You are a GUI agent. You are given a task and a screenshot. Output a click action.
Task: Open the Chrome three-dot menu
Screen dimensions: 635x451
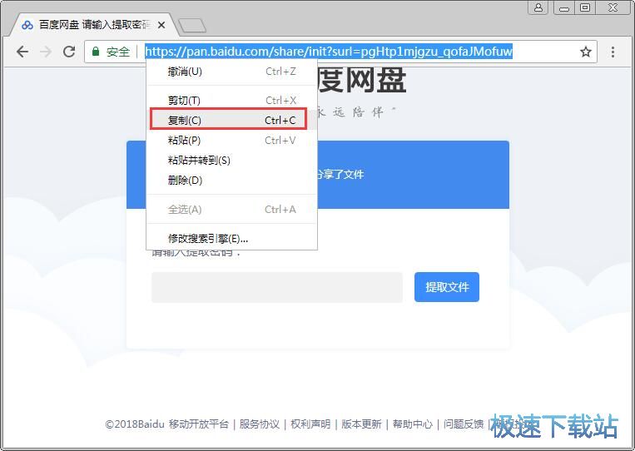(x=613, y=52)
